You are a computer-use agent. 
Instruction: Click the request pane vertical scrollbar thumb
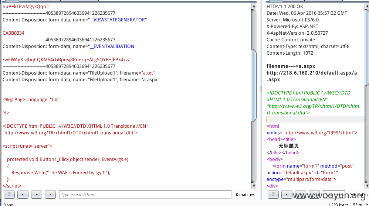(x=254, y=86)
